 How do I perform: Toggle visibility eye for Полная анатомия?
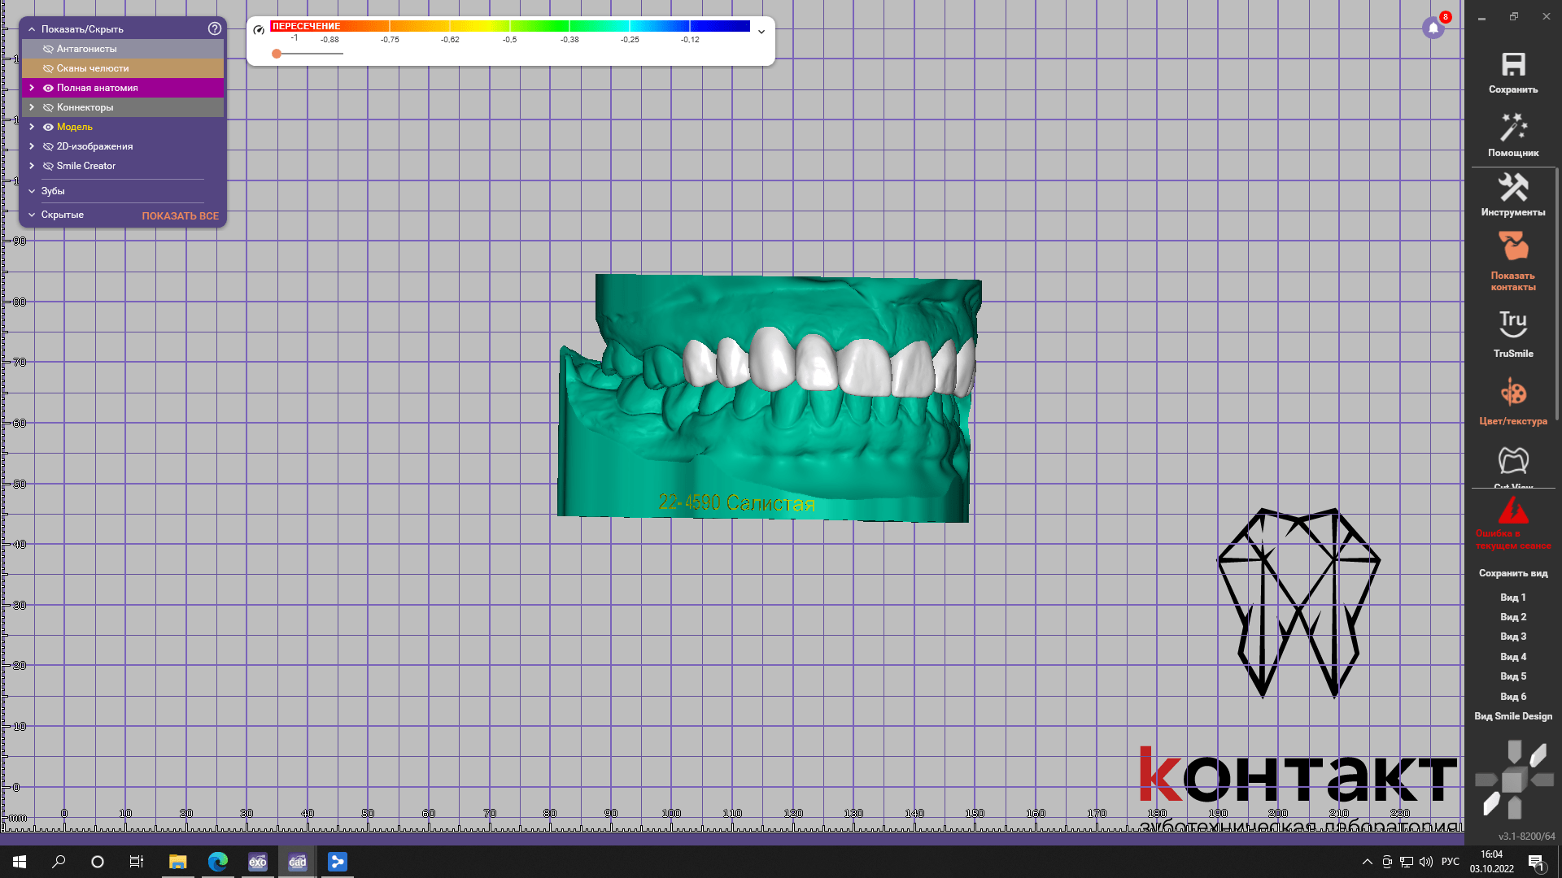click(x=48, y=88)
